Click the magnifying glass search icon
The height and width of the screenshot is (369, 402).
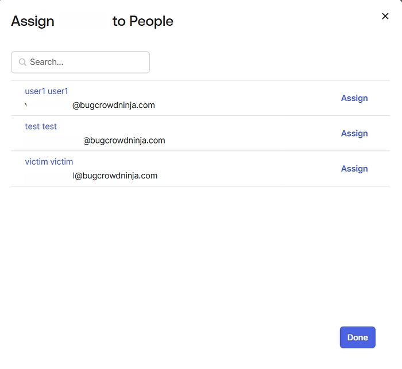point(22,62)
